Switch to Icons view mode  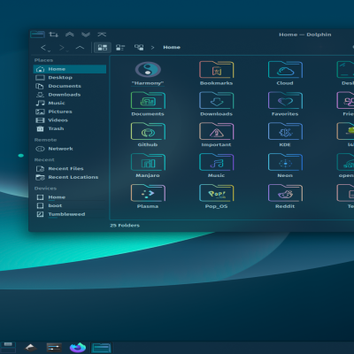point(103,48)
